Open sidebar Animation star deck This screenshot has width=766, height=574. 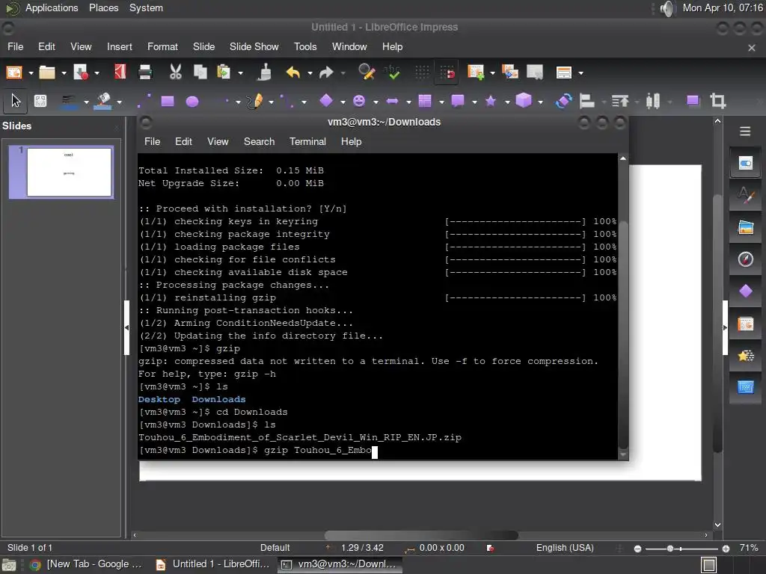point(746,356)
